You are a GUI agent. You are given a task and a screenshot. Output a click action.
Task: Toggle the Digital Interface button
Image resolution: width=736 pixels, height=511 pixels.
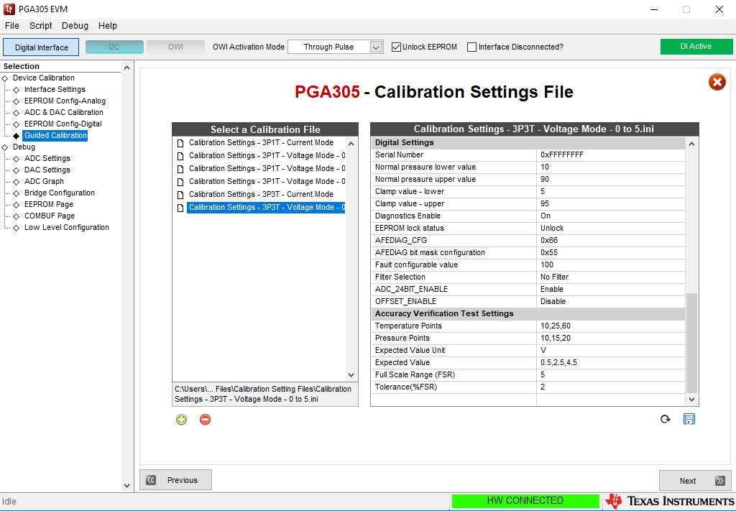pyautogui.click(x=41, y=47)
